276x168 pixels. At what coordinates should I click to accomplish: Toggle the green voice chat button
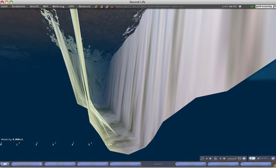(252, 158)
